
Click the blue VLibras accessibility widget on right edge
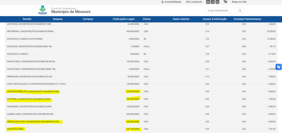(279, 67)
